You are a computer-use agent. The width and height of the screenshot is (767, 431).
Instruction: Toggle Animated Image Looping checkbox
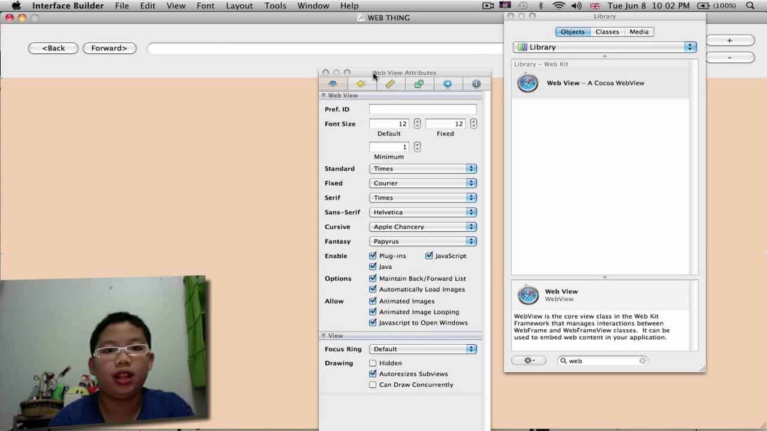tap(373, 312)
